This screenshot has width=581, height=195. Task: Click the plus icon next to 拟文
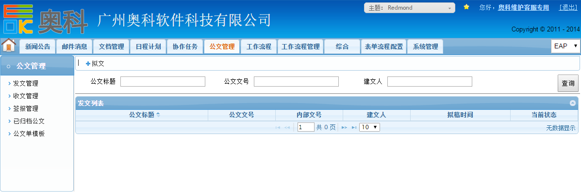coord(88,63)
